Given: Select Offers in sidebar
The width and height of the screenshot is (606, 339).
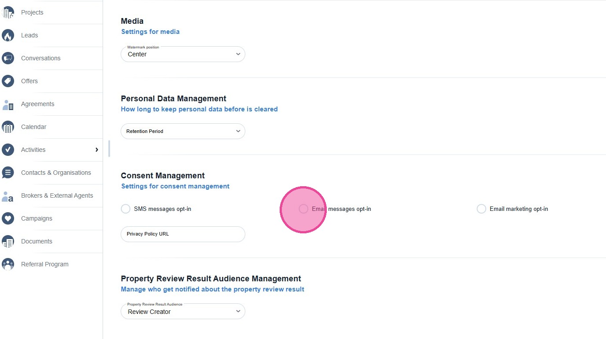Looking at the screenshot, I should coord(30,81).
